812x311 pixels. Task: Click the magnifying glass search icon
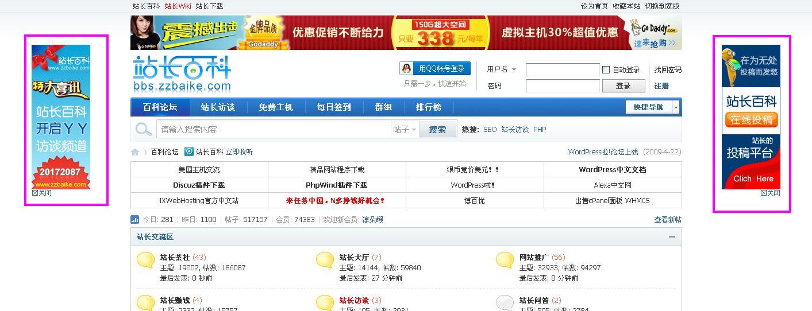click(144, 129)
